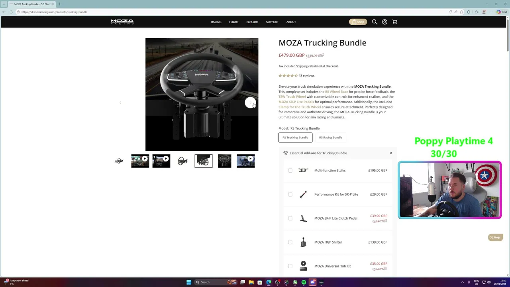Open the FLIGHT menu
The image size is (510, 287).
(234, 22)
